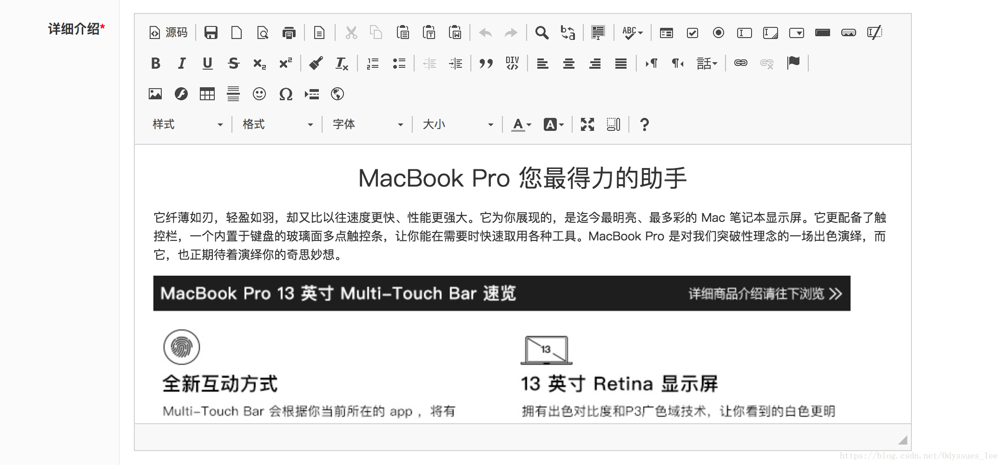Open the text color picker
1003x465 pixels.
(521, 124)
